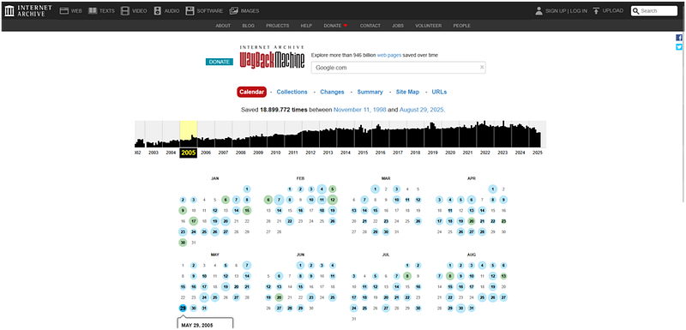Select year 2004 on the timeline
The image size is (686, 330).
[171, 153]
